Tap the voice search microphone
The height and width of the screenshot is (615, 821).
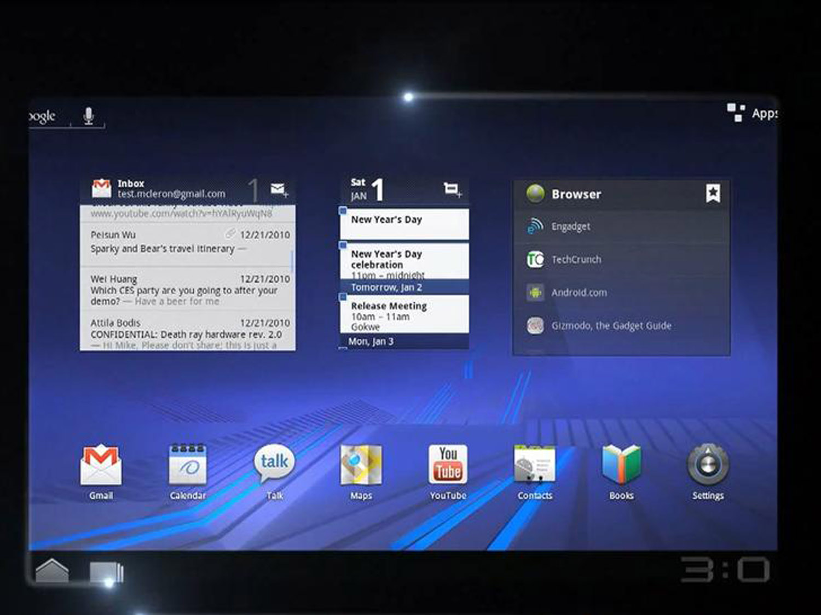point(88,116)
